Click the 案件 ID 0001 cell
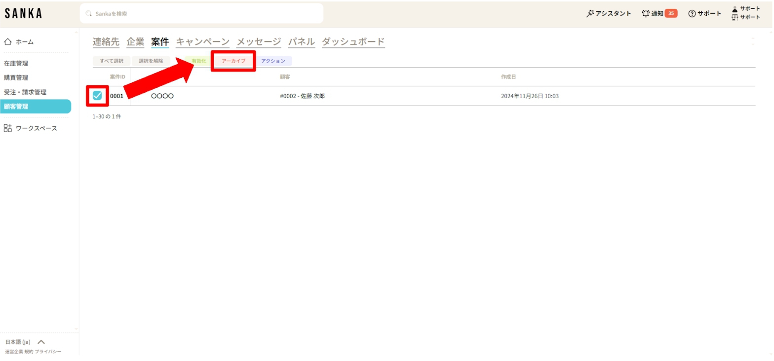The height and width of the screenshot is (361, 774). [116, 96]
